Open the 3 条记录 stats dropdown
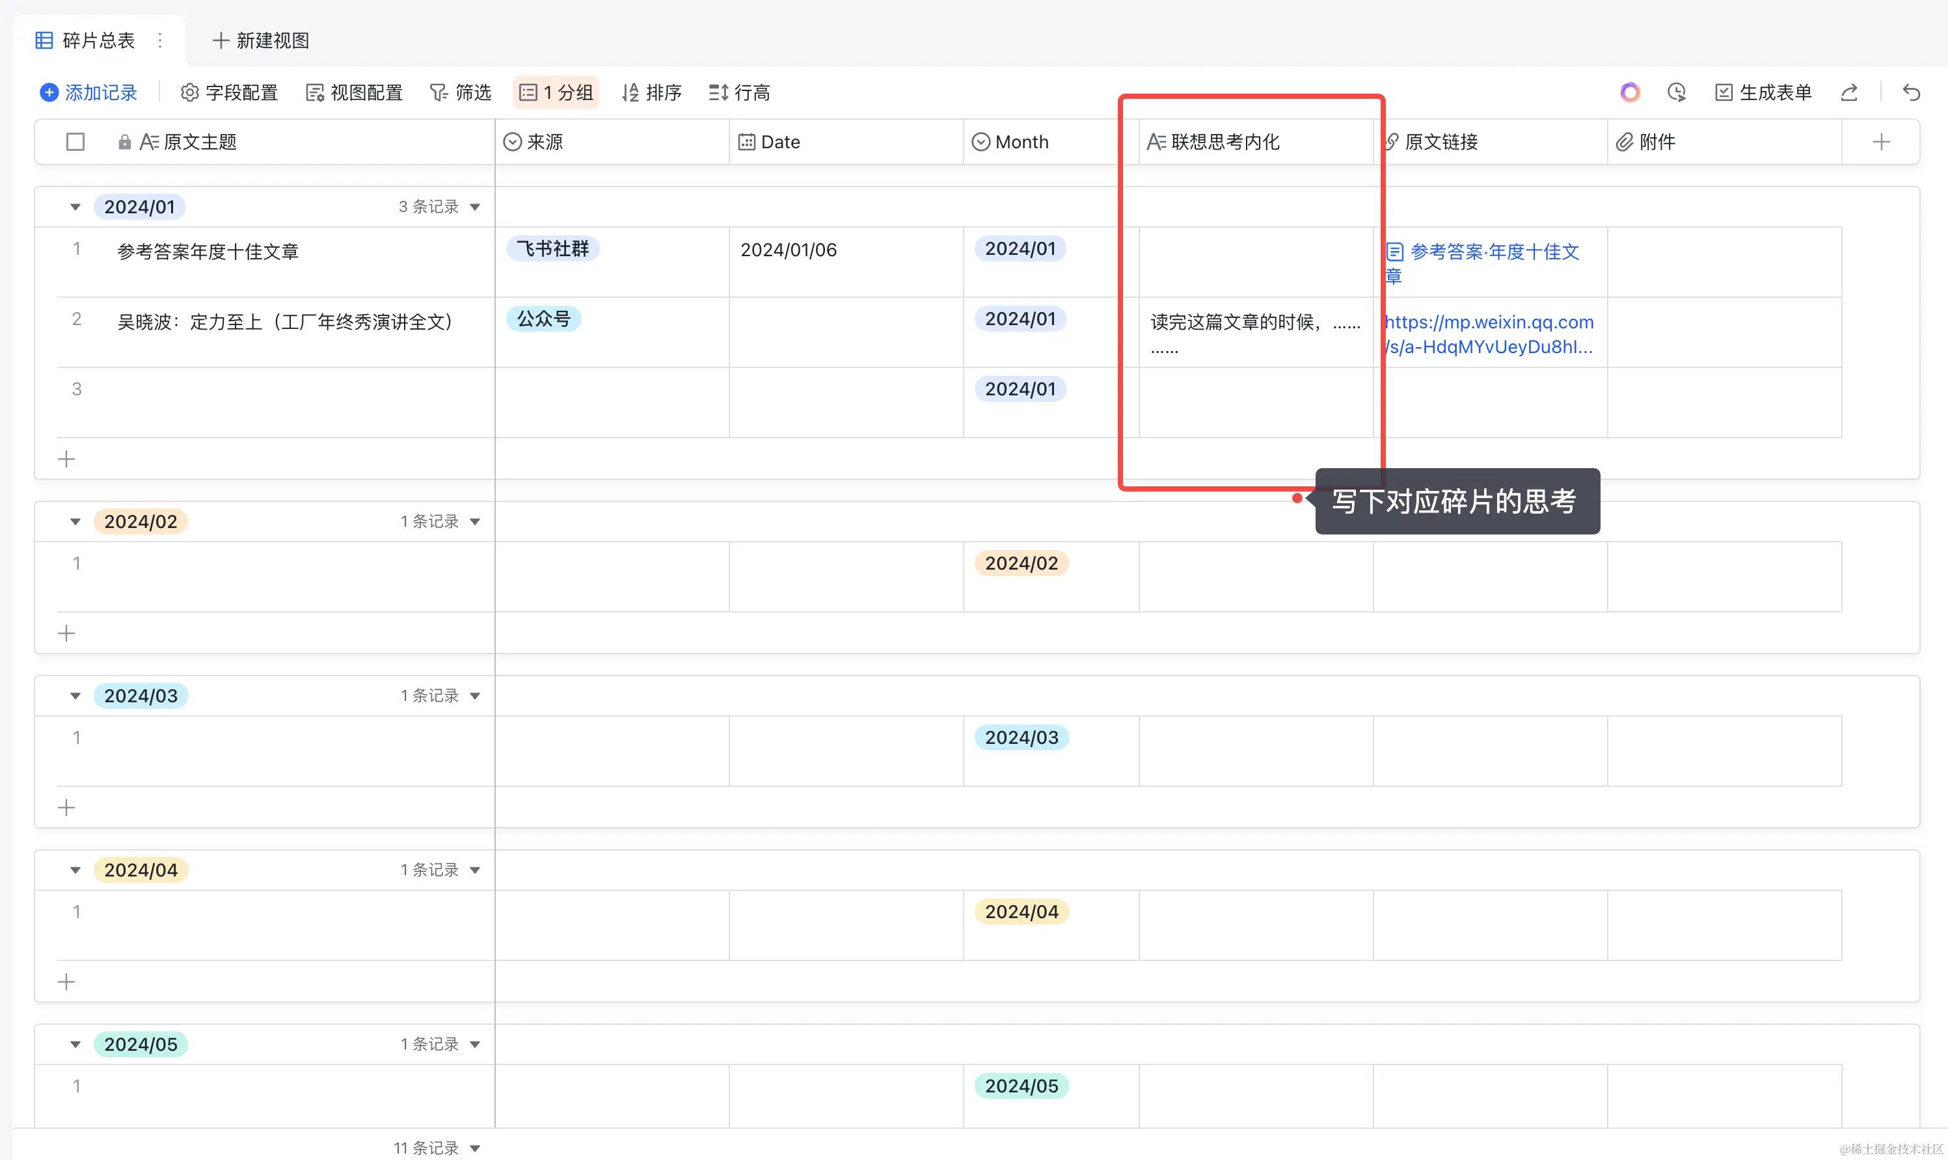This screenshot has width=1948, height=1160. (x=439, y=207)
